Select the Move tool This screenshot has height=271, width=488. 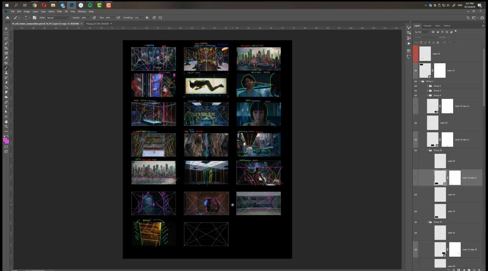(x=6, y=29)
